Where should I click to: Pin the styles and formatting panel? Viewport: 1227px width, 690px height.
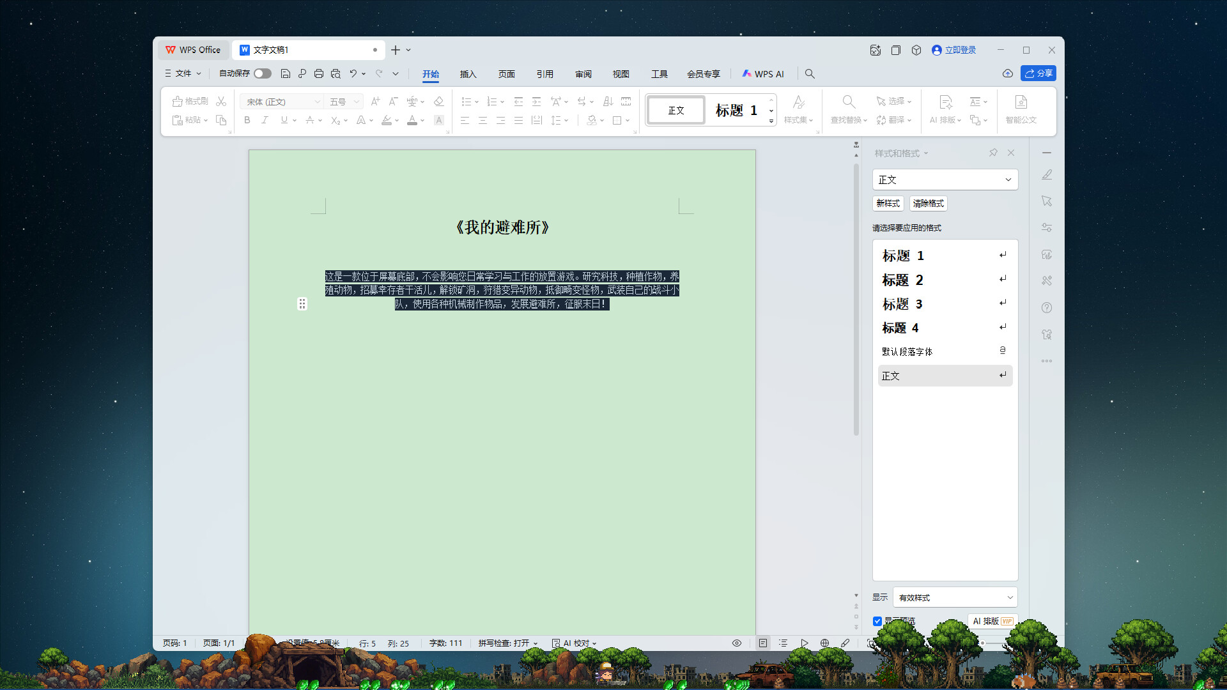click(993, 153)
